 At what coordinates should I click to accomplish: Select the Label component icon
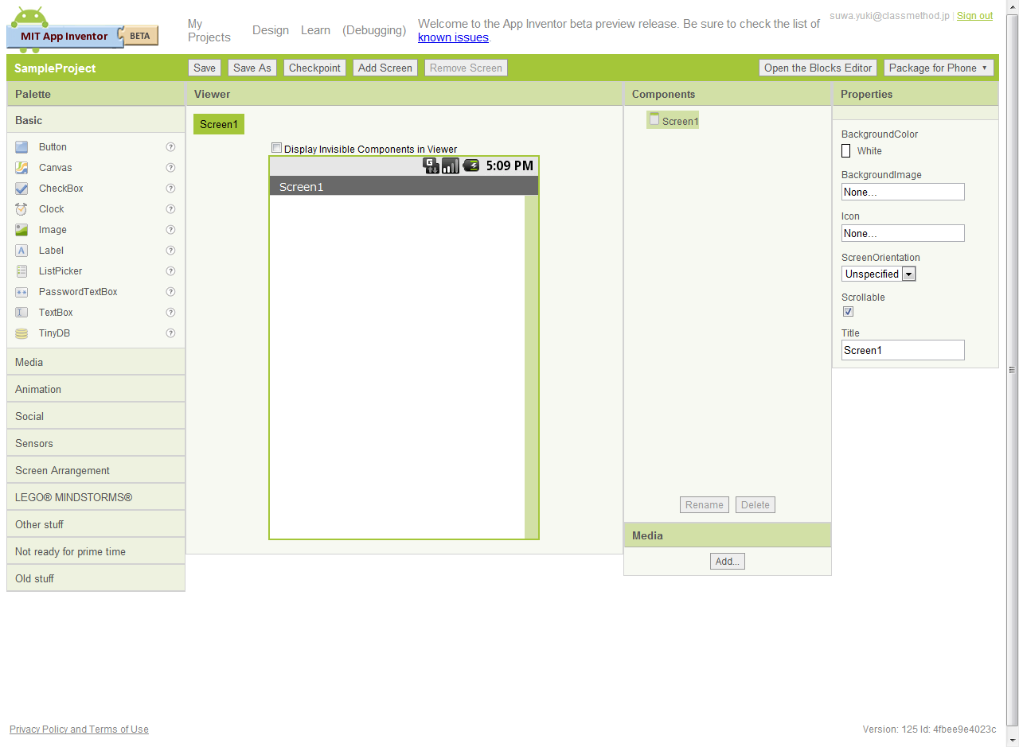[x=21, y=251]
